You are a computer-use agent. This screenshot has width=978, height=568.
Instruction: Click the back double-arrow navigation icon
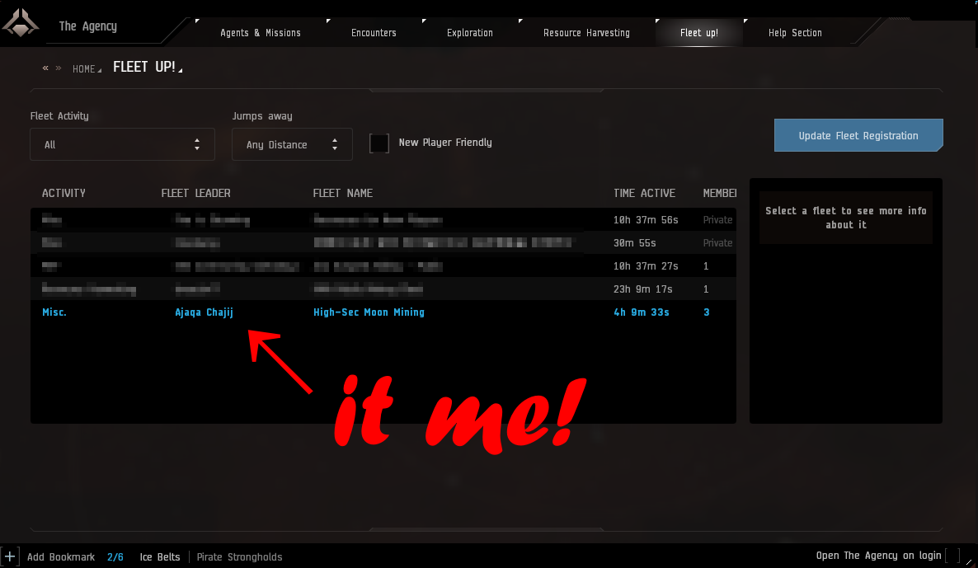pyautogui.click(x=45, y=68)
